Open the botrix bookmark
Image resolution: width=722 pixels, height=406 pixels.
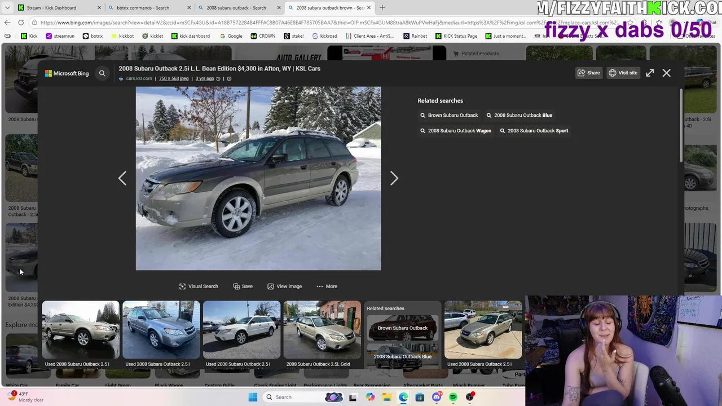(93, 36)
